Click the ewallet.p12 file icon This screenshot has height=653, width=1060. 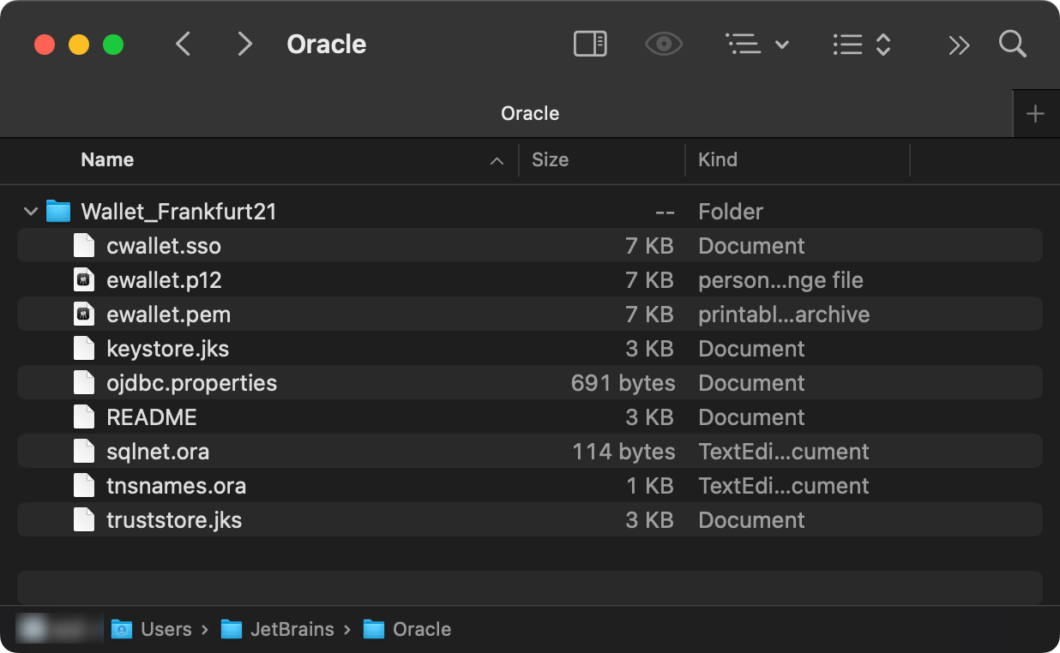pos(83,279)
